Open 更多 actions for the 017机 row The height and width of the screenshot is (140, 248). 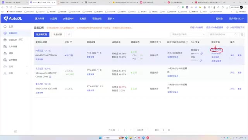[239, 55]
